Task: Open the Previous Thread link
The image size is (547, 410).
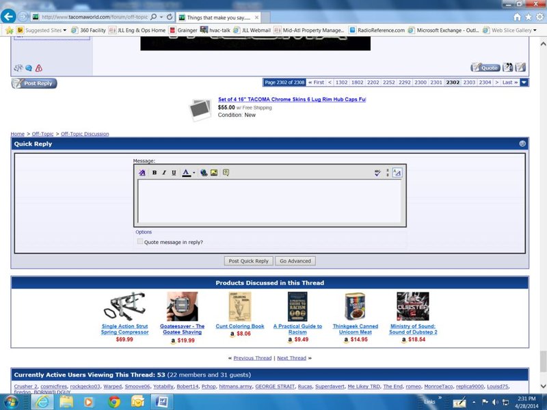Action: point(252,358)
